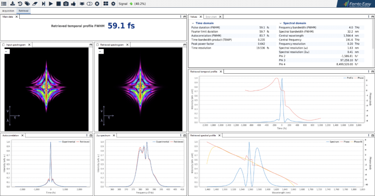Open Retrieved spectrogram chevron dropdown
375x196 pixels.
pyautogui.click(x=101, y=51)
